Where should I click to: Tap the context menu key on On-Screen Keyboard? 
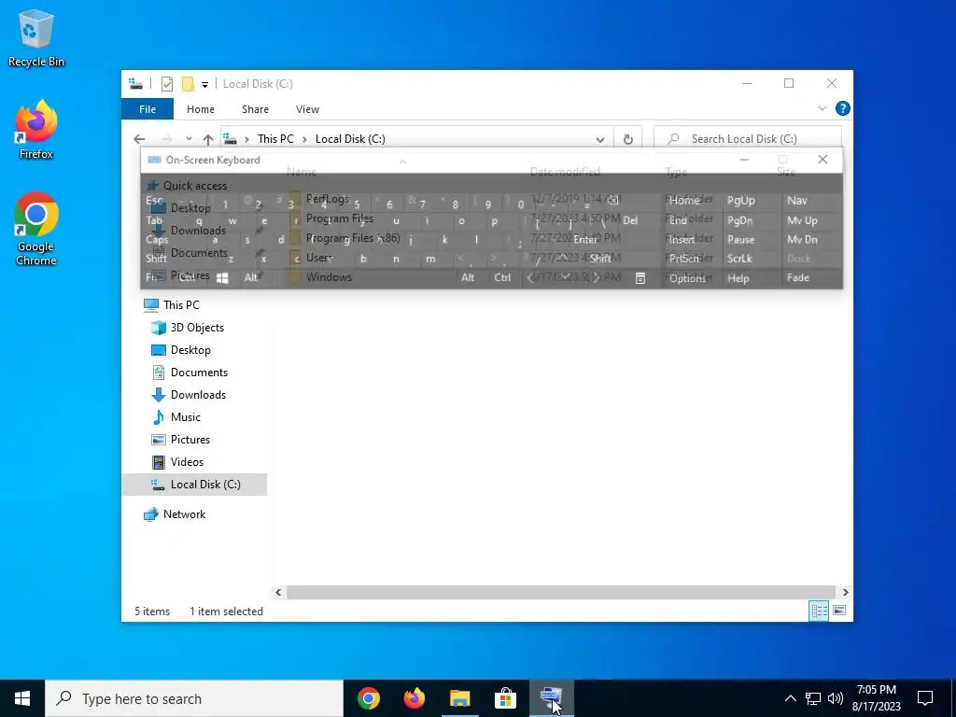(640, 278)
